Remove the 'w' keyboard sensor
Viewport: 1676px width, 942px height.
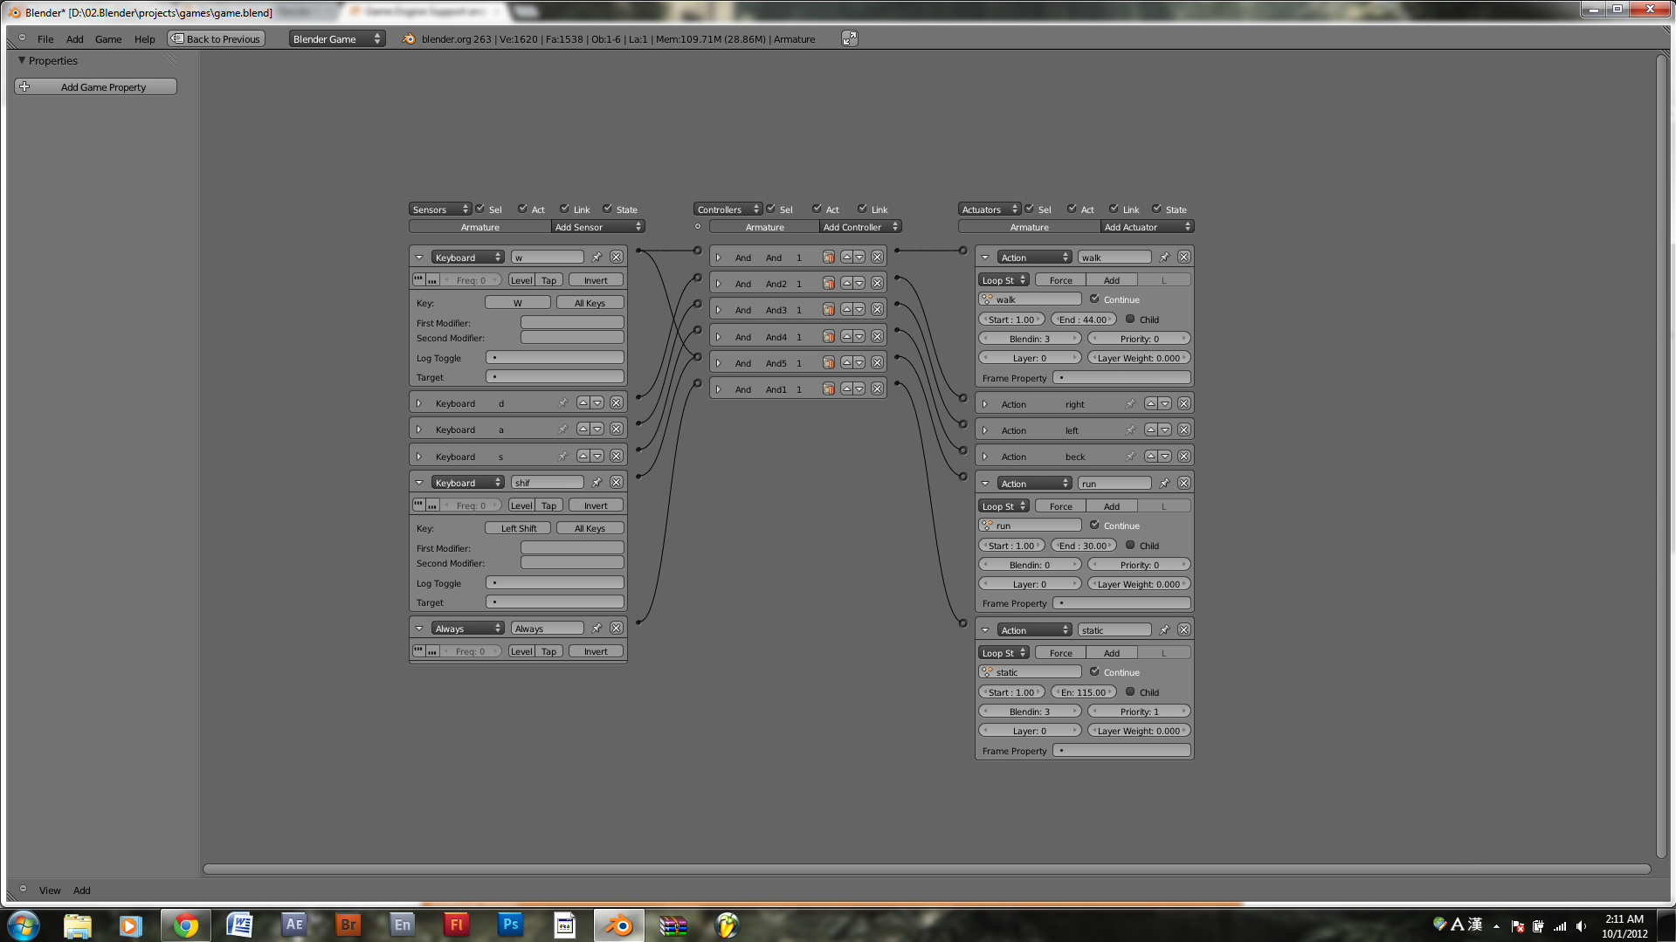pyautogui.click(x=617, y=257)
